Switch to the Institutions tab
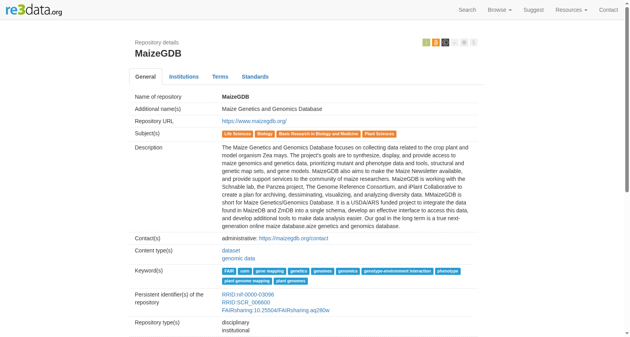 [x=184, y=77]
